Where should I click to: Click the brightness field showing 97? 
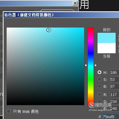(114, 86)
